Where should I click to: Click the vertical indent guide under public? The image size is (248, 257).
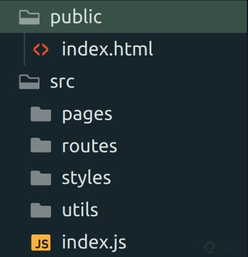(x=24, y=49)
